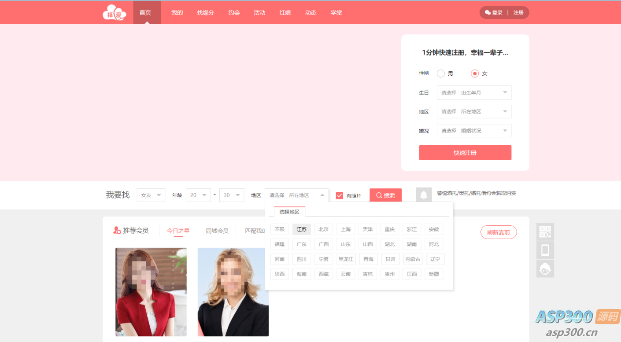Click the speech bubble icon beside 登录
The height and width of the screenshot is (342, 621).
coord(487,12)
